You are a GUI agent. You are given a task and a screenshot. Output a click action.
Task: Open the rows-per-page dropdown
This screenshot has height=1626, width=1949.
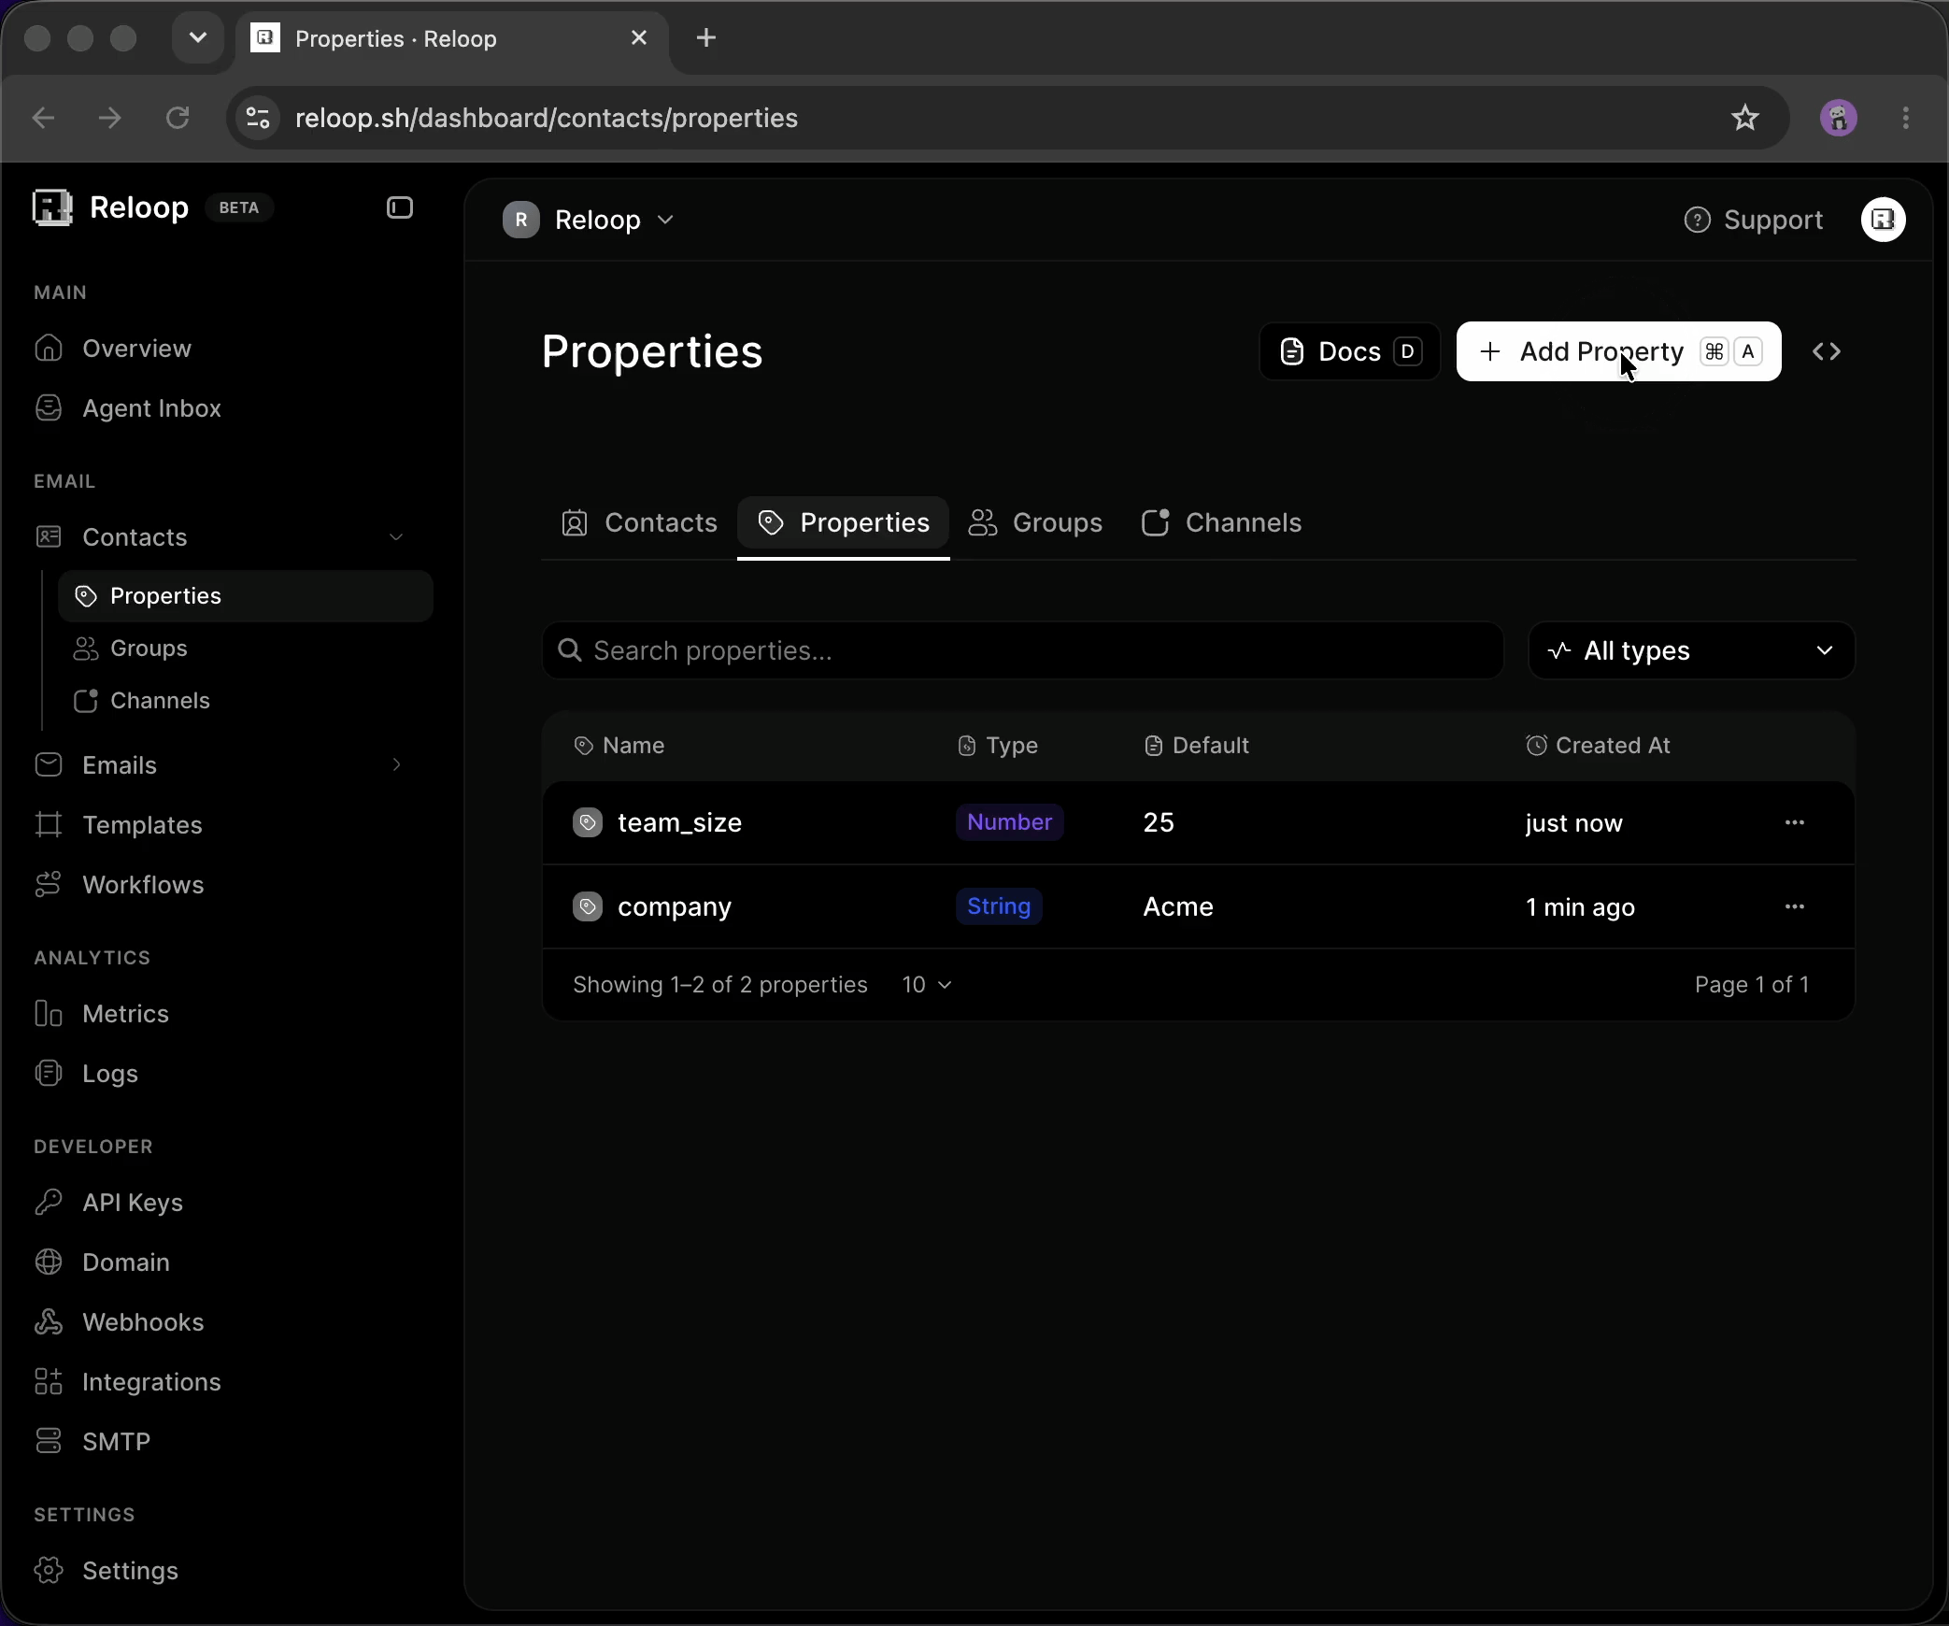pos(927,985)
